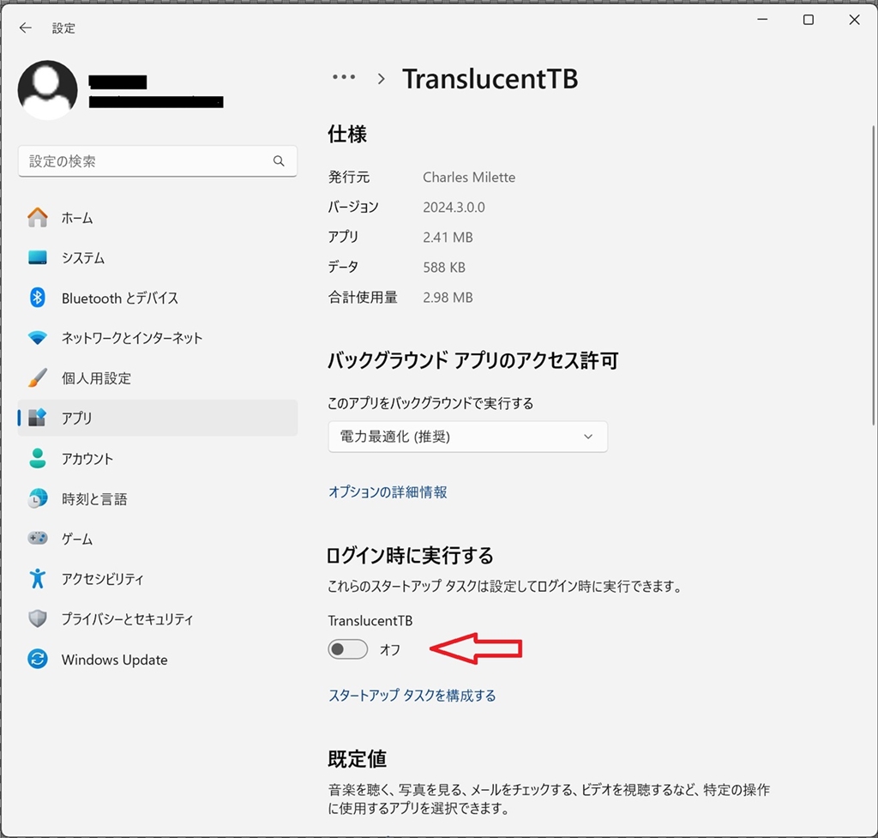Open スタートアップ タスクを構成する link

click(412, 695)
